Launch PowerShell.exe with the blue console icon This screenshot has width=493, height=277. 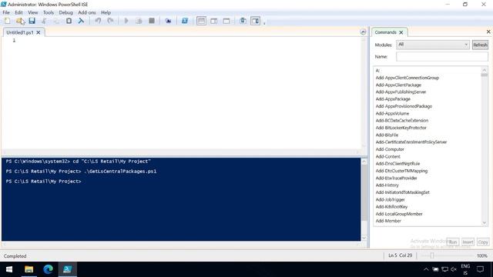(x=185, y=21)
